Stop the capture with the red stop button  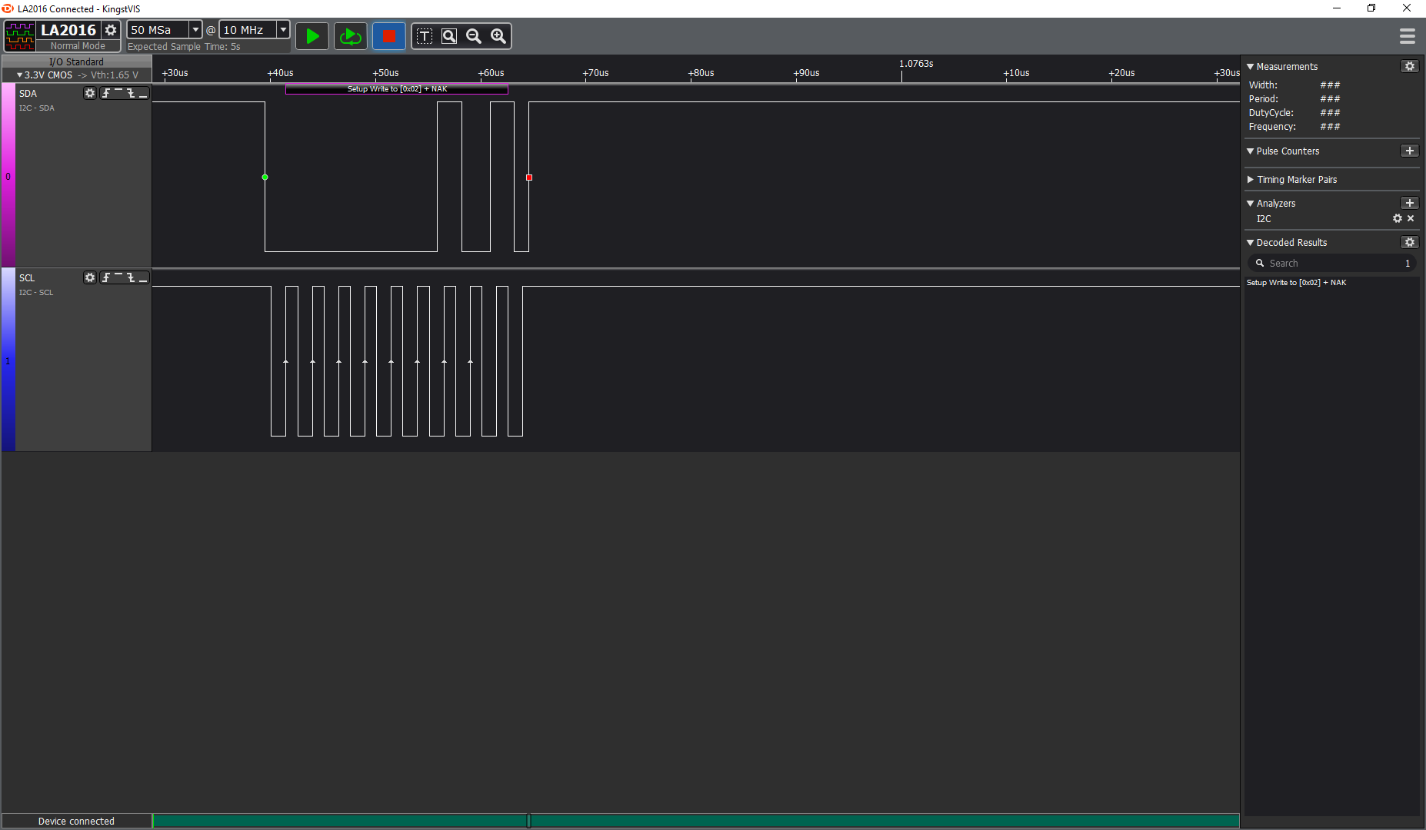[388, 36]
